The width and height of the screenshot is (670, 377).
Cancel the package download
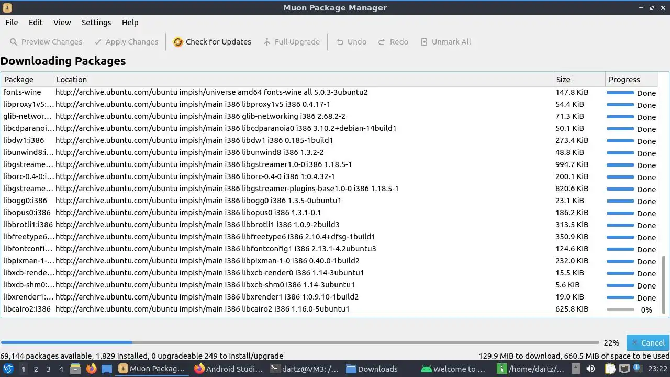[648, 343]
